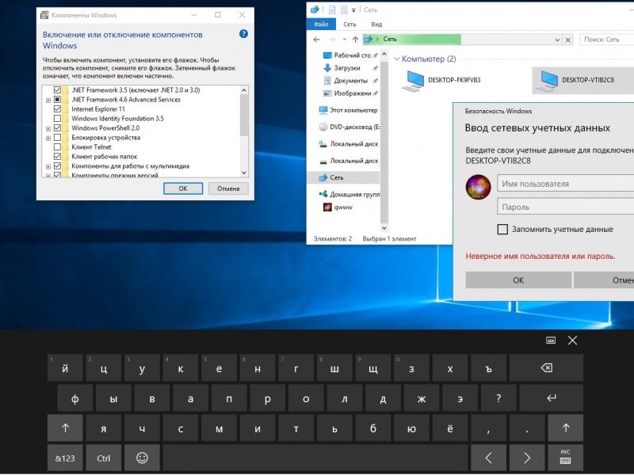
Task: Tap right Shift arrow on touch keyboard
Action: pyautogui.click(x=566, y=428)
